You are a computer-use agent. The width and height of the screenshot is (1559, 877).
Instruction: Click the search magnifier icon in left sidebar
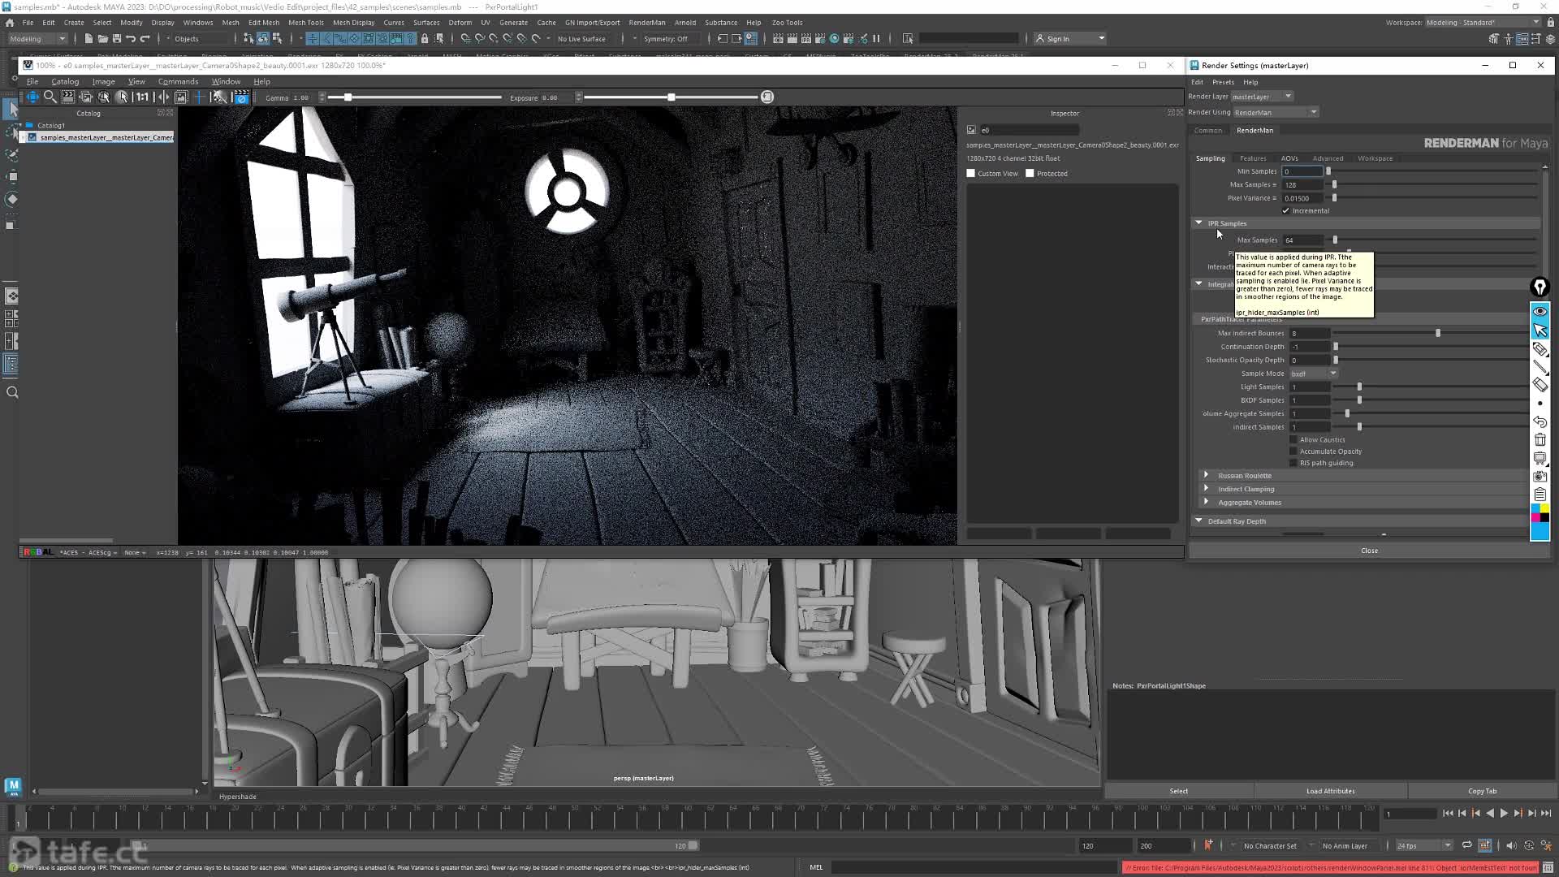click(12, 392)
